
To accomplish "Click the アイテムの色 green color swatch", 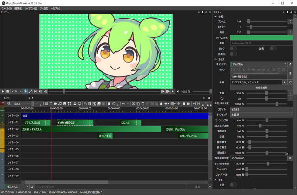I will (261, 38).
